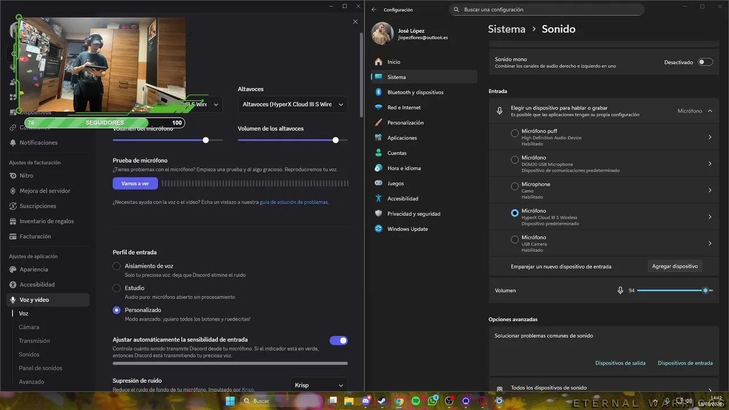Select Micrófono puff input device

(515, 133)
